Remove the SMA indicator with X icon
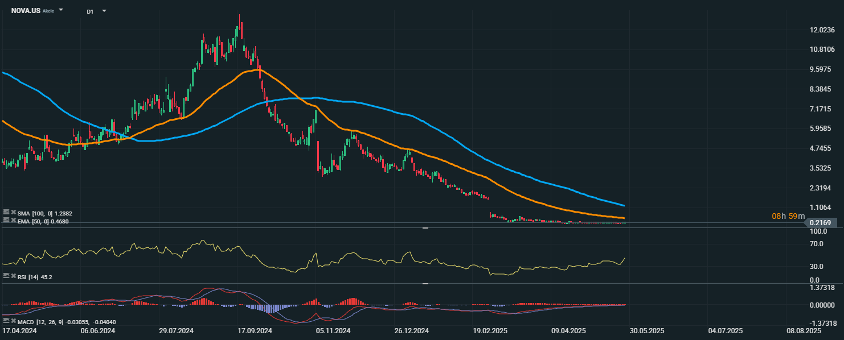The height and width of the screenshot is (340, 844). coord(13,213)
